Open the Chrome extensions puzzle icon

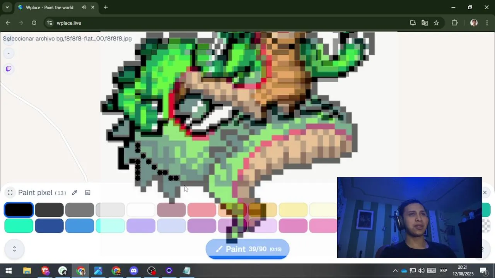pyautogui.click(x=454, y=23)
